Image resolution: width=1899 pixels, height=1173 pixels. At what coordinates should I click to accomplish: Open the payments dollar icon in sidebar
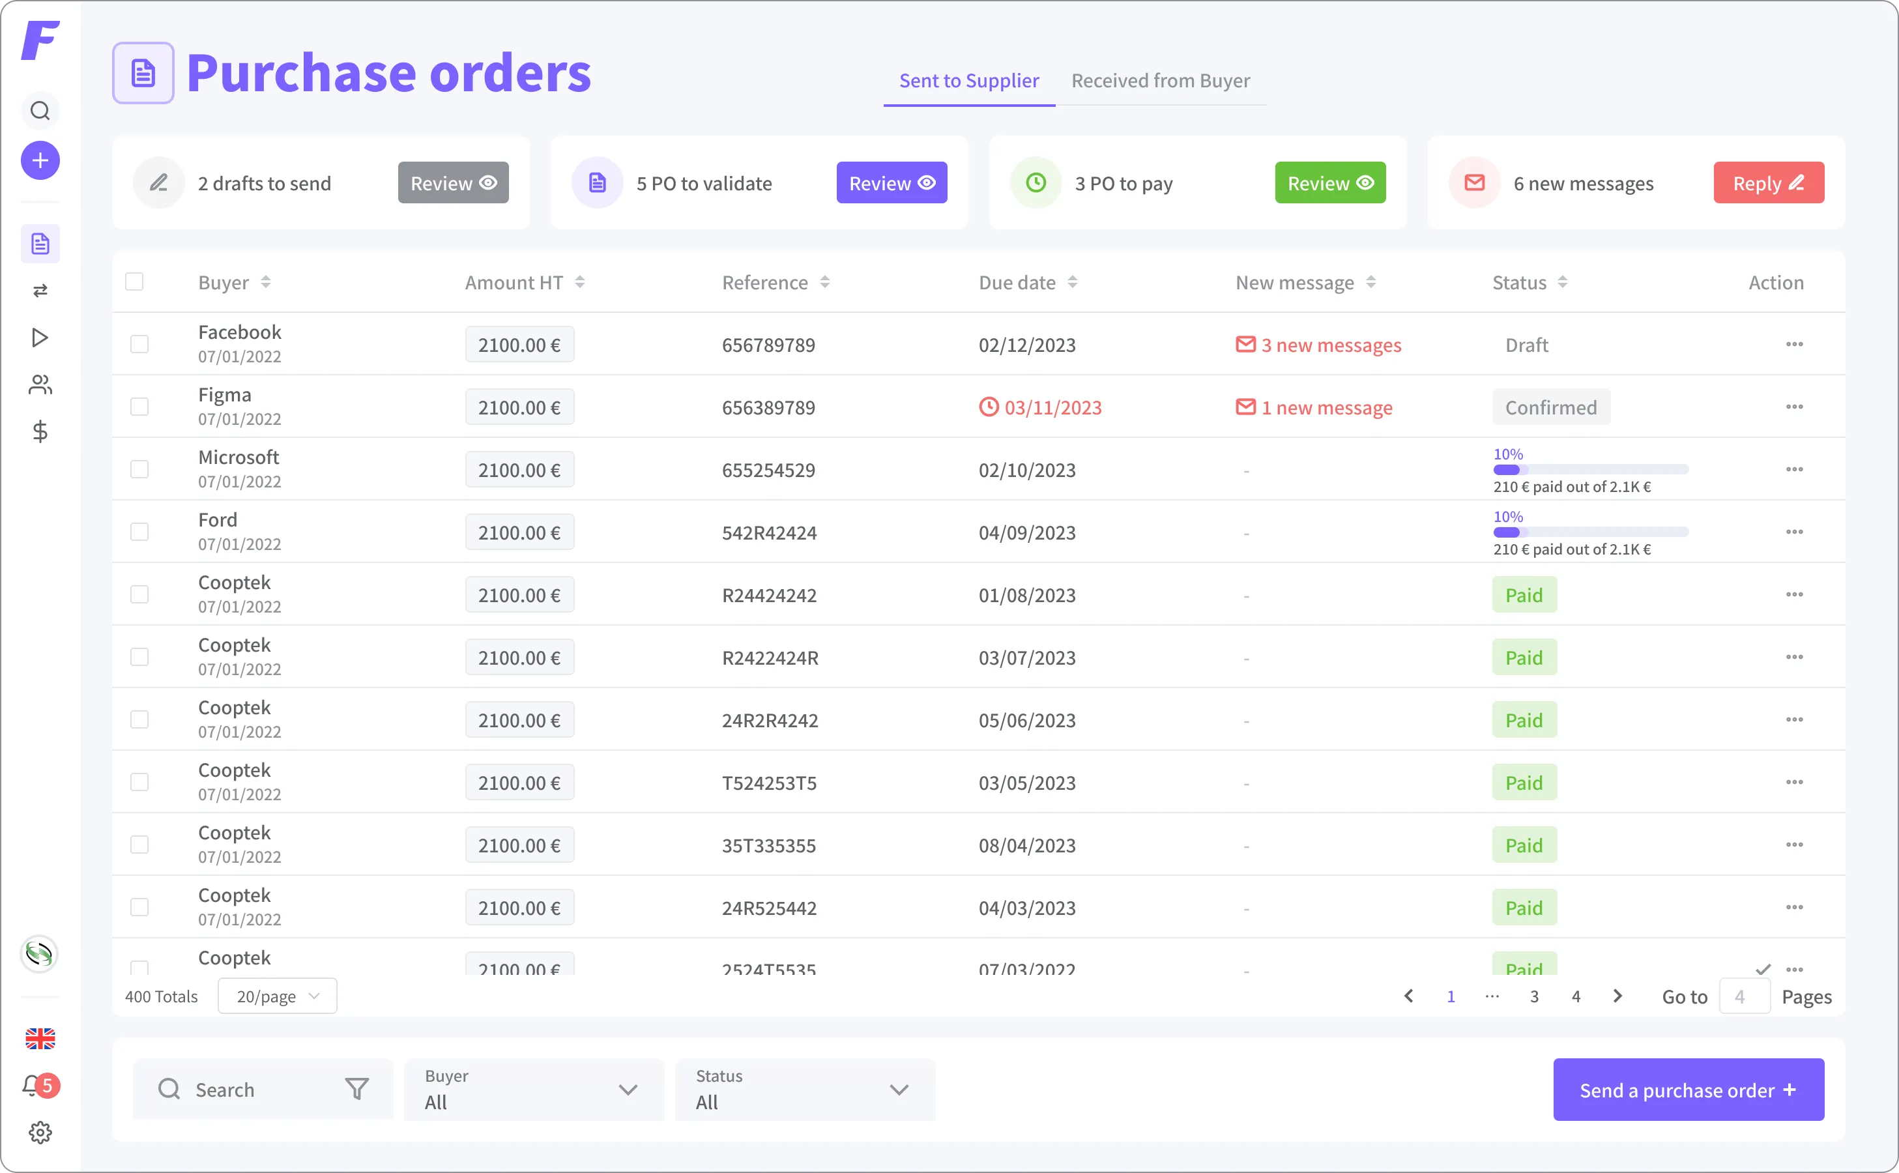(x=40, y=432)
